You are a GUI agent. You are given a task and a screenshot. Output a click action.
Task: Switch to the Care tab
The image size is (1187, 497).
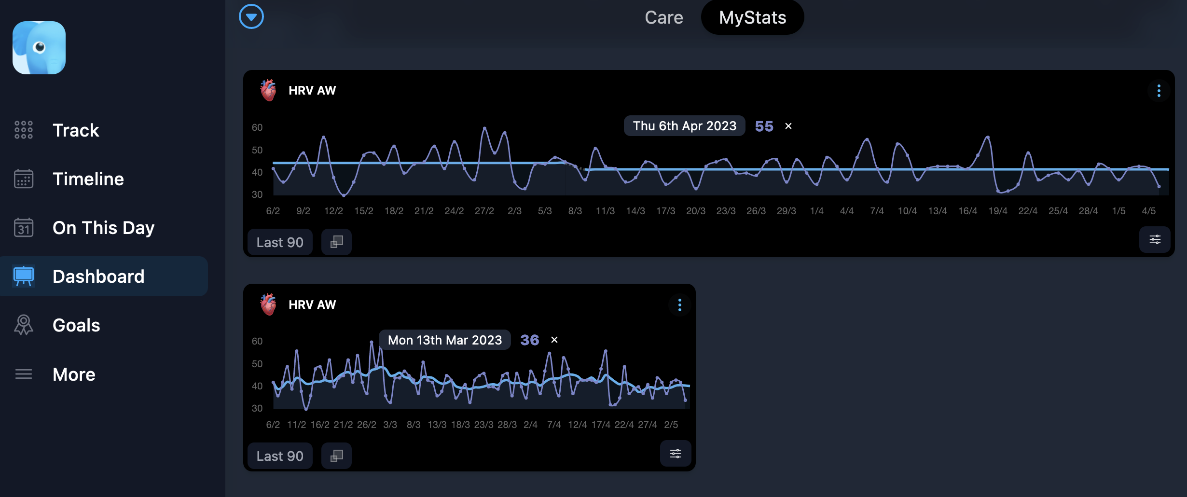663,18
